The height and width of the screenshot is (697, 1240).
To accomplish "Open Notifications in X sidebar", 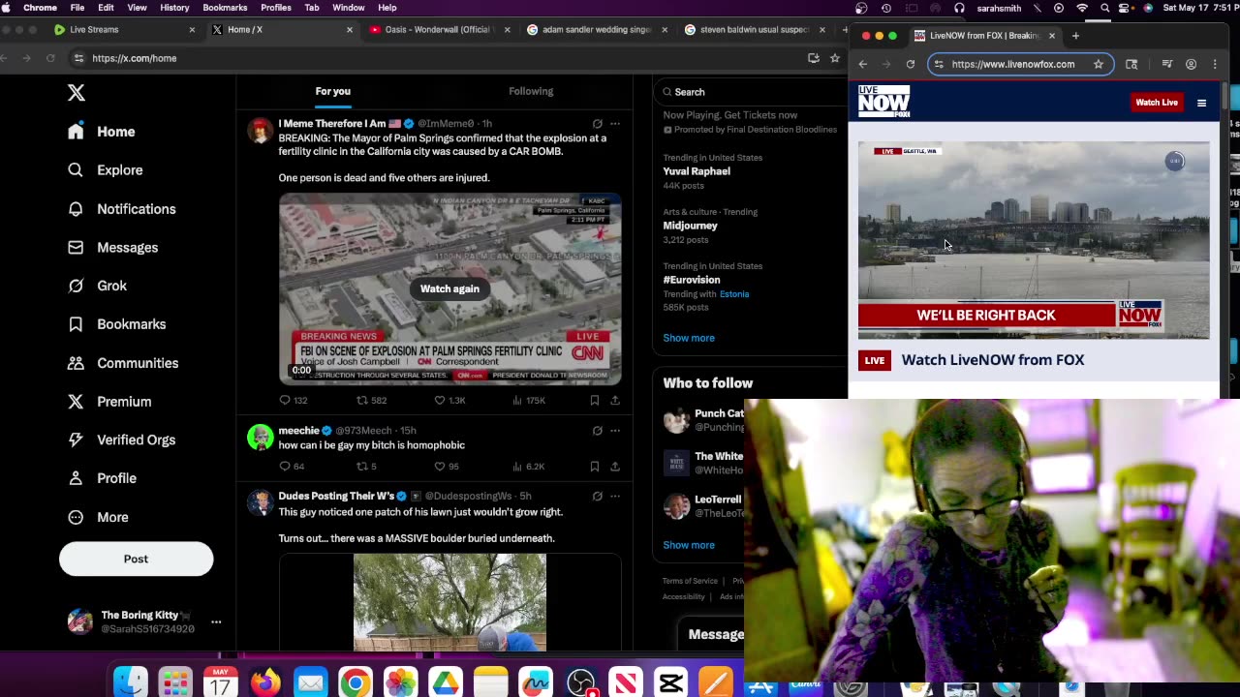I will (122, 209).
